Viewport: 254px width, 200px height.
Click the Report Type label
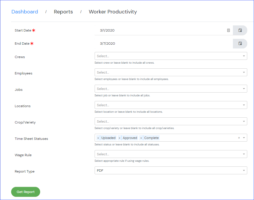[x=24, y=171]
